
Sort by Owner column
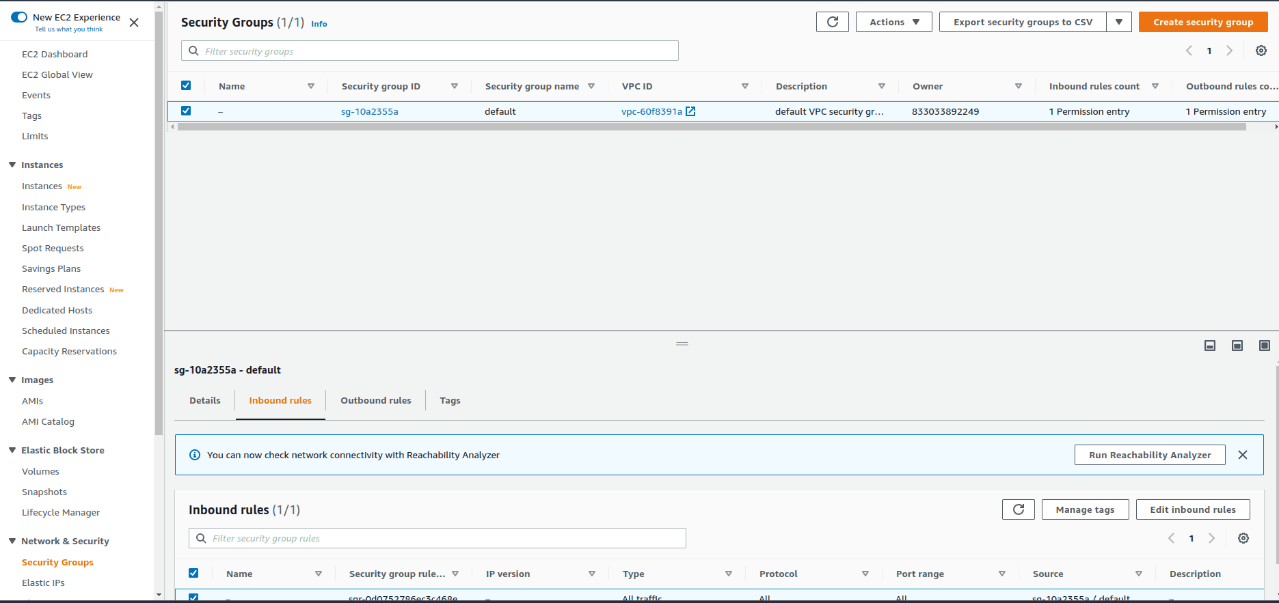pos(1019,86)
